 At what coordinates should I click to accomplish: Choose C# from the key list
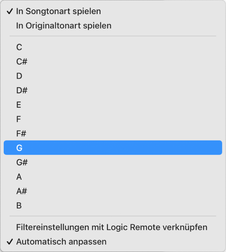(x=22, y=62)
